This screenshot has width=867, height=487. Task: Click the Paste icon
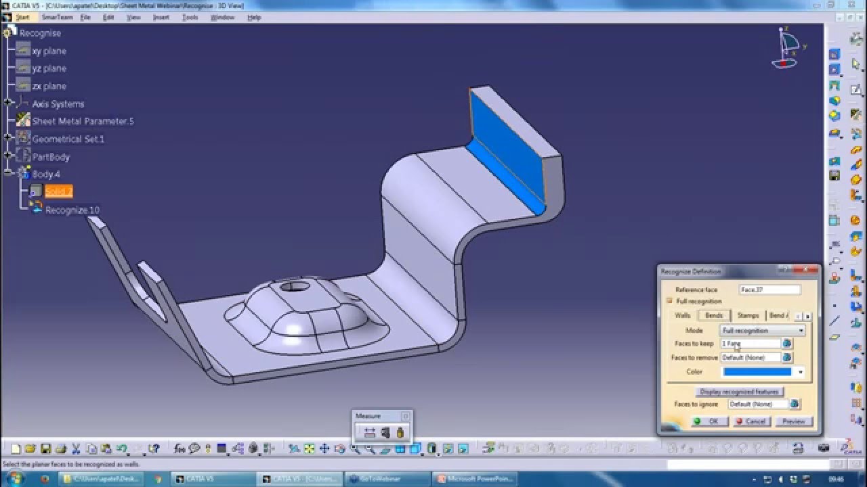click(106, 448)
